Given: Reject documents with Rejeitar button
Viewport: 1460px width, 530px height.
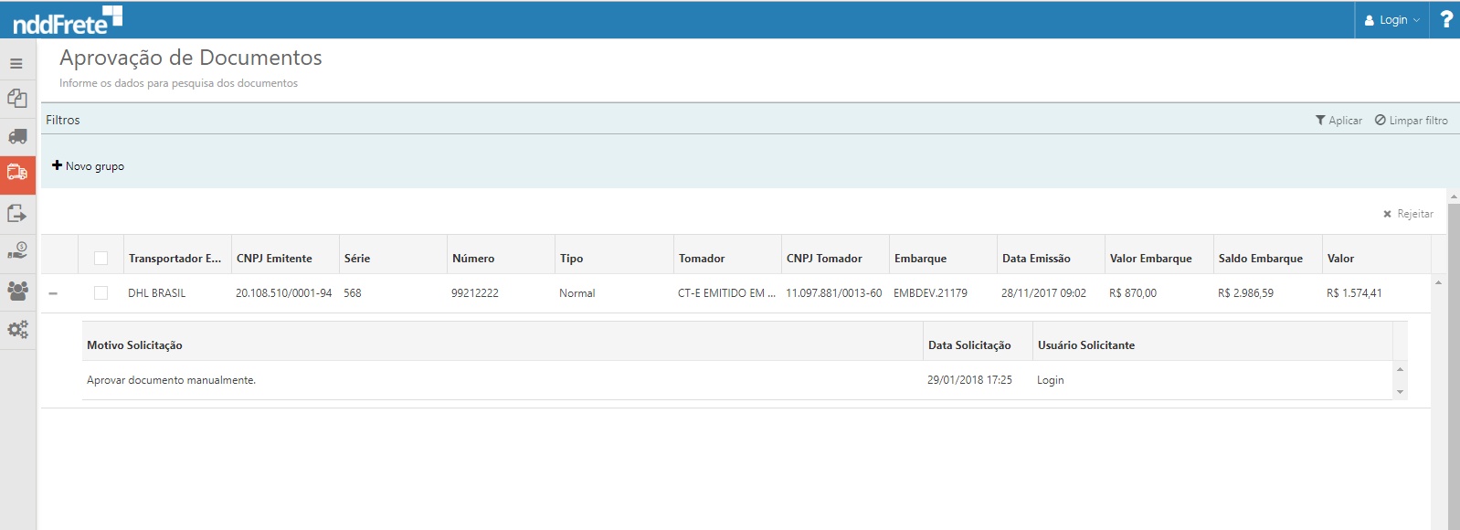Looking at the screenshot, I should pos(1408,214).
